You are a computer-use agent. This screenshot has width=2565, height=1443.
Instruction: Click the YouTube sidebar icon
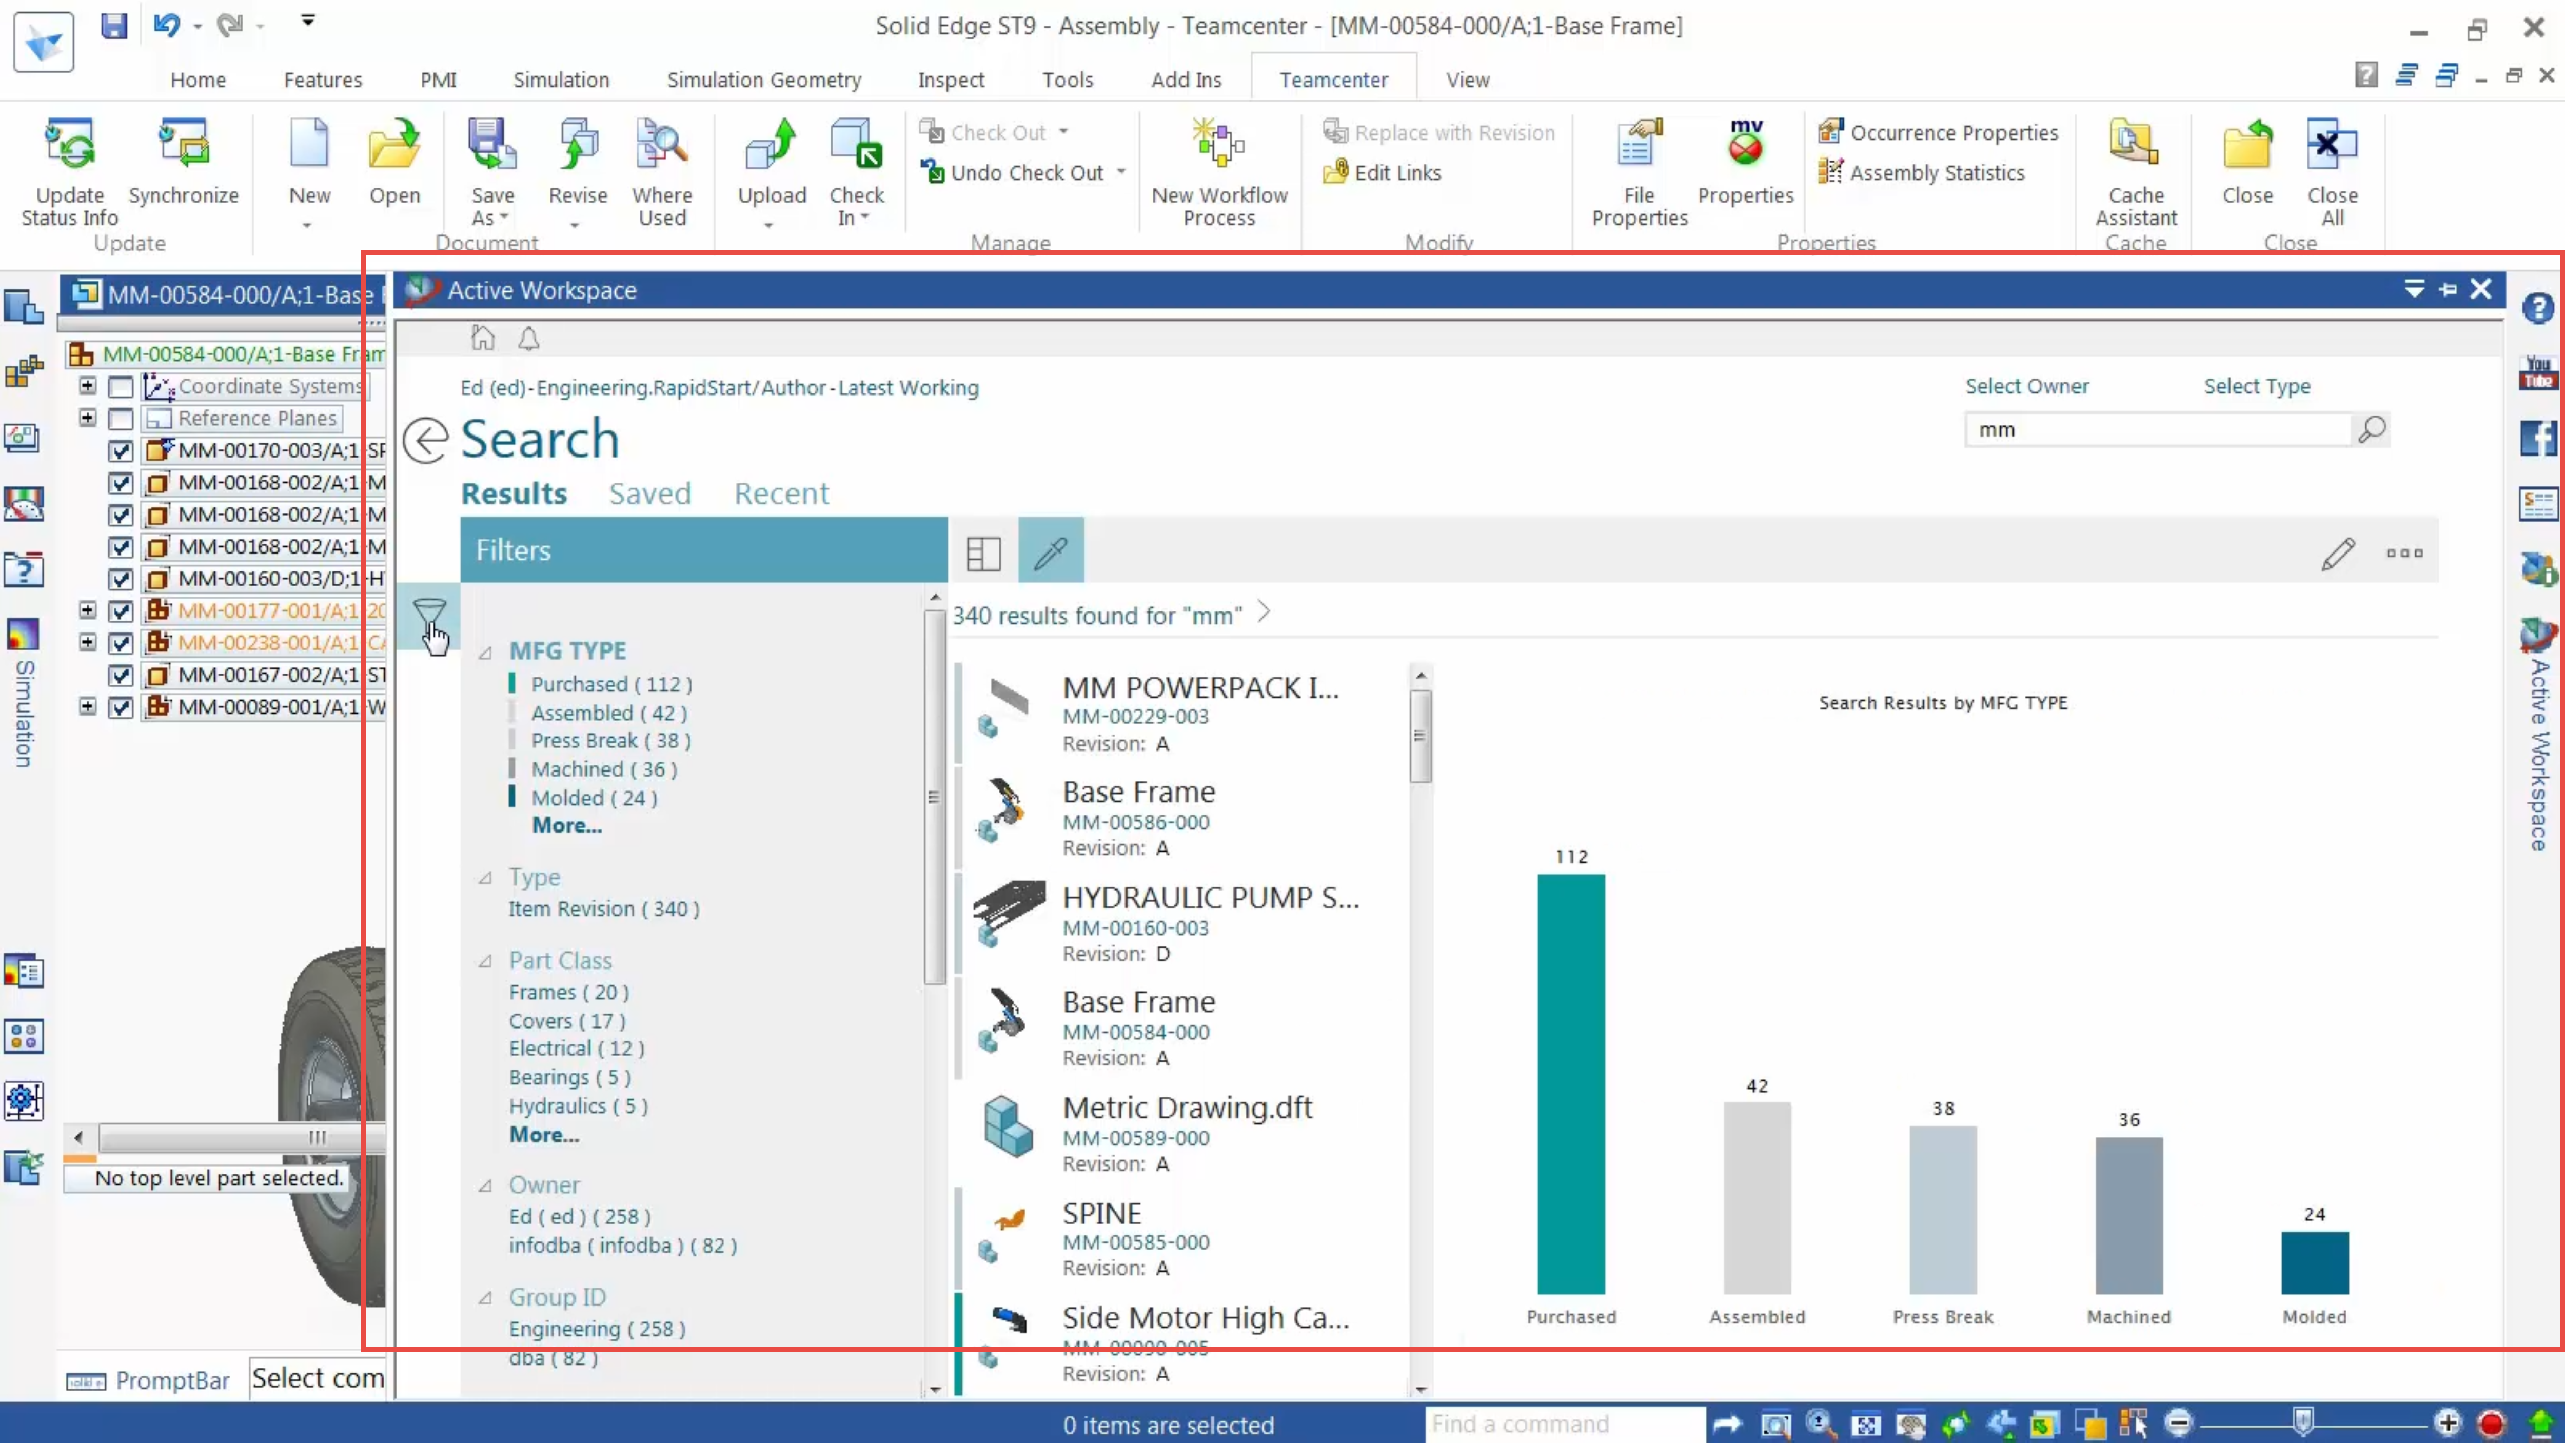click(2538, 372)
